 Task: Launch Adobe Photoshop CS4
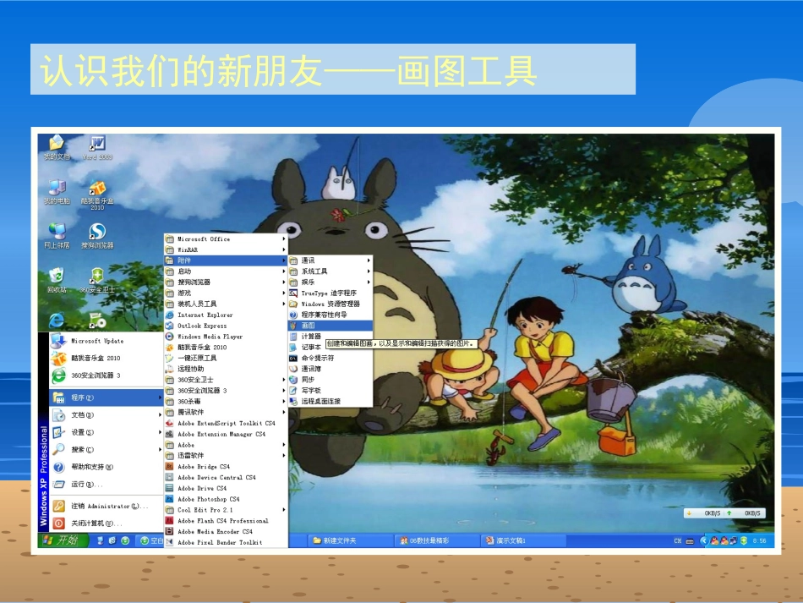(x=226, y=499)
